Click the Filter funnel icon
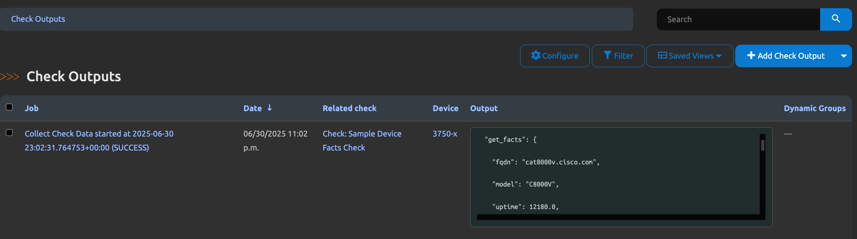Screen dimensions: 857x239 (x=607, y=55)
